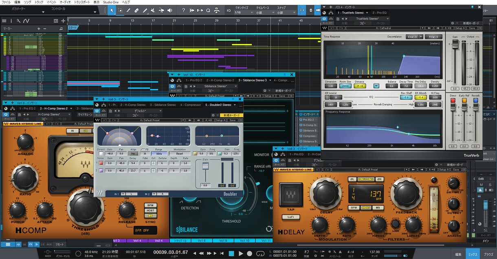Open the Studio One menu
The height and width of the screenshot is (259, 497).
[111, 2]
